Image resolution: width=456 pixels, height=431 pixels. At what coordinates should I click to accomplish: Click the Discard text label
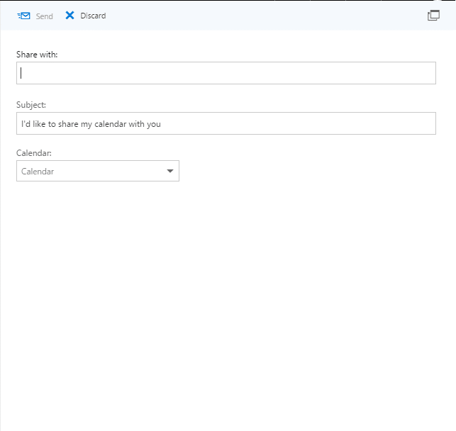click(93, 16)
